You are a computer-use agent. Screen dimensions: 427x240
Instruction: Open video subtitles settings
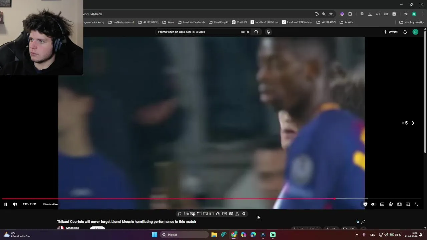click(x=382, y=204)
